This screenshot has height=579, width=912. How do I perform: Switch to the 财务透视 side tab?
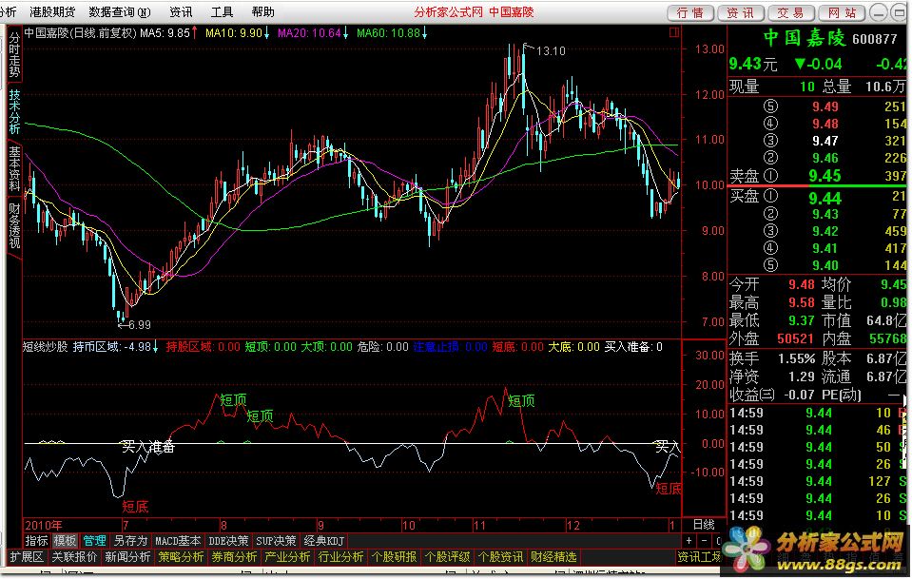[x=14, y=225]
